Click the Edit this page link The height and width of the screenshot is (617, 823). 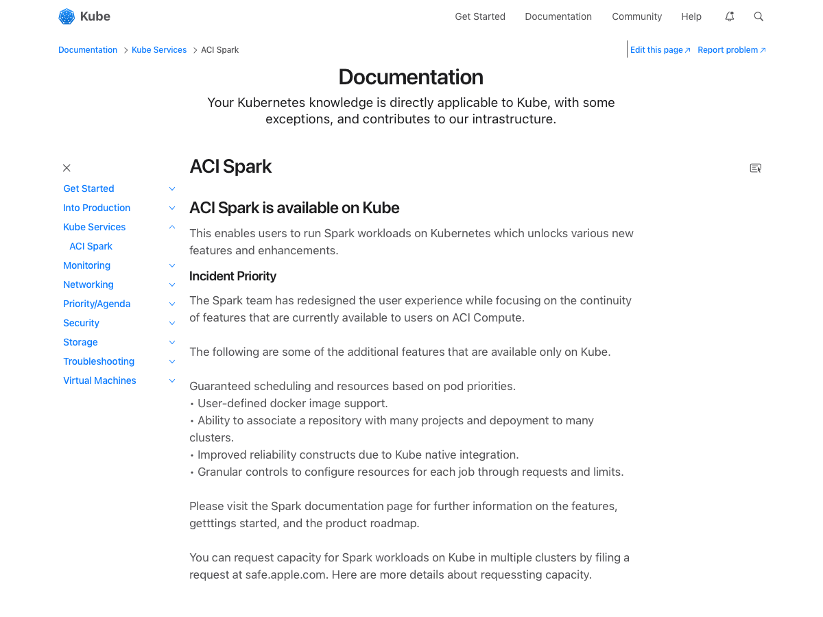tap(660, 50)
